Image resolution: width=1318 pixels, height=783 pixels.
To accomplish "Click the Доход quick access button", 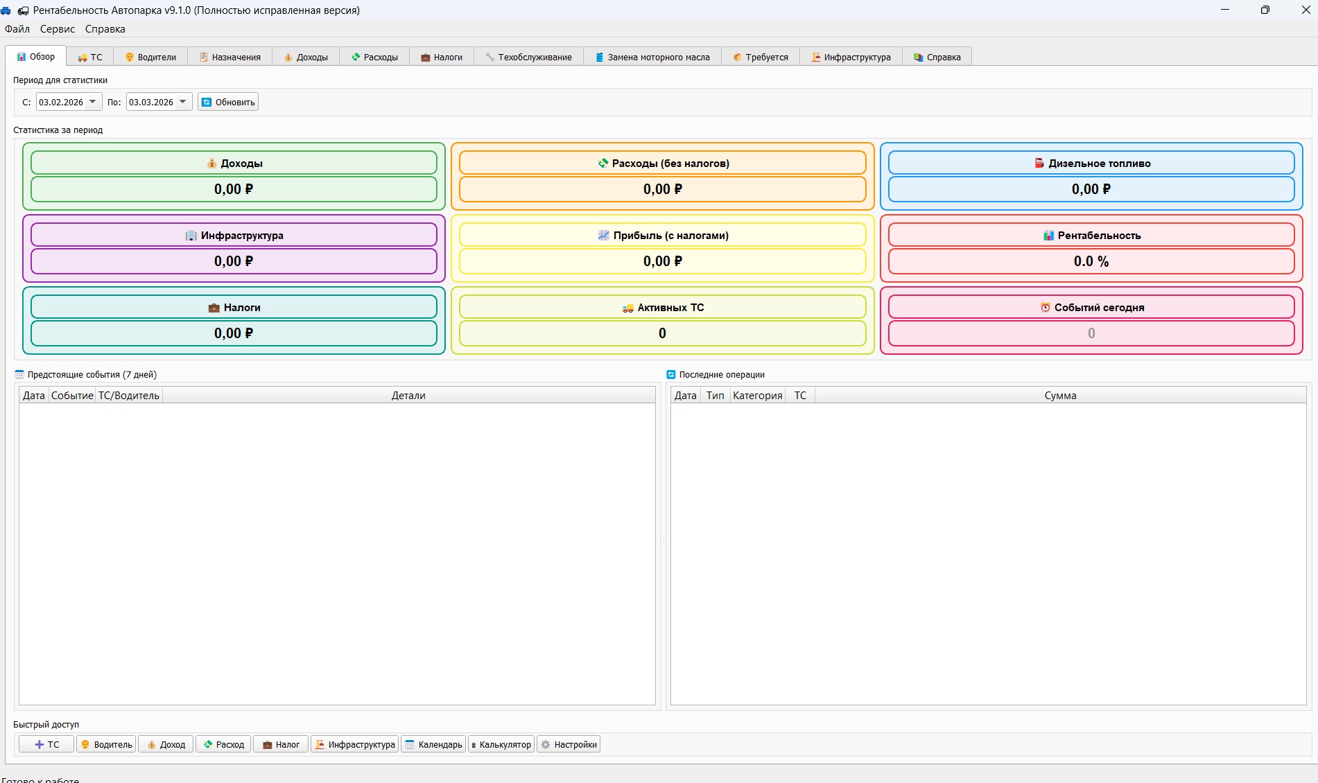I will click(x=166, y=745).
